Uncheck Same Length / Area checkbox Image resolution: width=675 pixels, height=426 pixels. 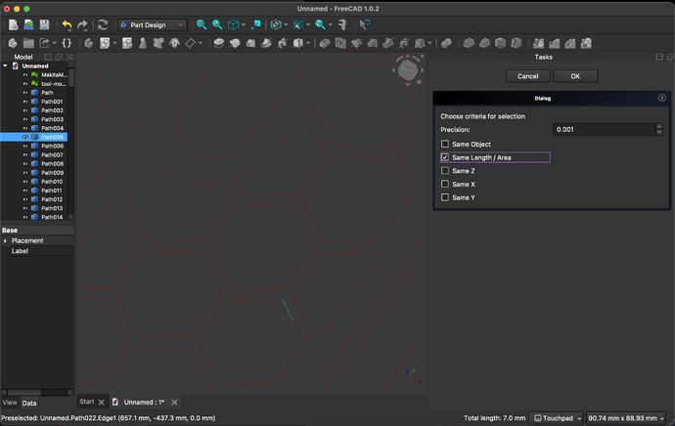[x=445, y=157]
